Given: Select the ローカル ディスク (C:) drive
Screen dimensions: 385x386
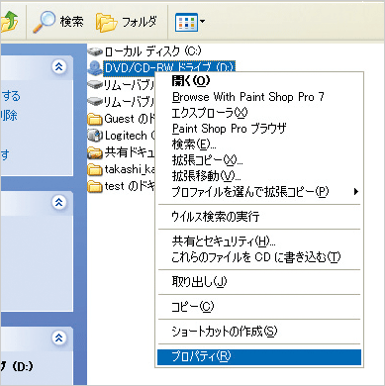Looking at the screenshot, I should point(144,51).
